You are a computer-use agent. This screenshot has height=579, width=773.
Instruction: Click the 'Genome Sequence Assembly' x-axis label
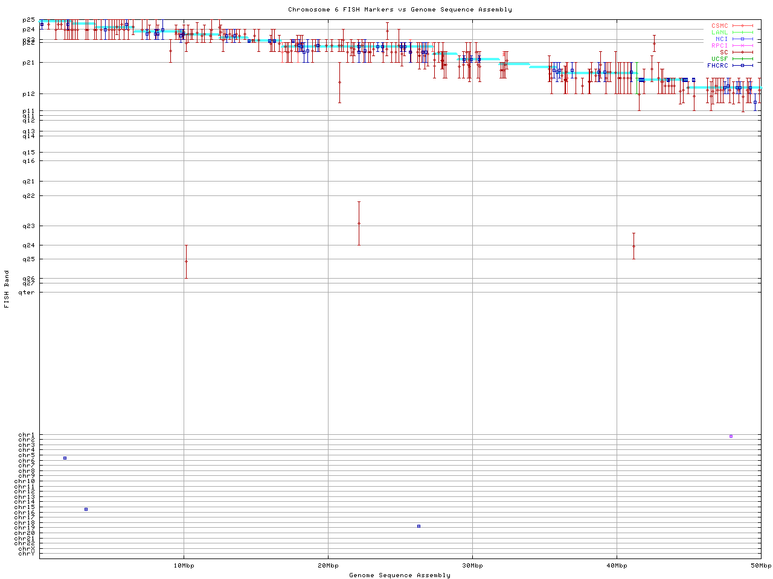[x=400, y=575]
